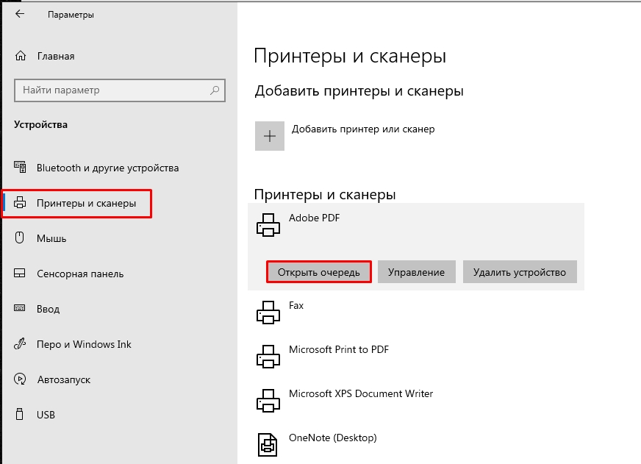Click the Microsoft Print to PDF icon

click(x=268, y=357)
